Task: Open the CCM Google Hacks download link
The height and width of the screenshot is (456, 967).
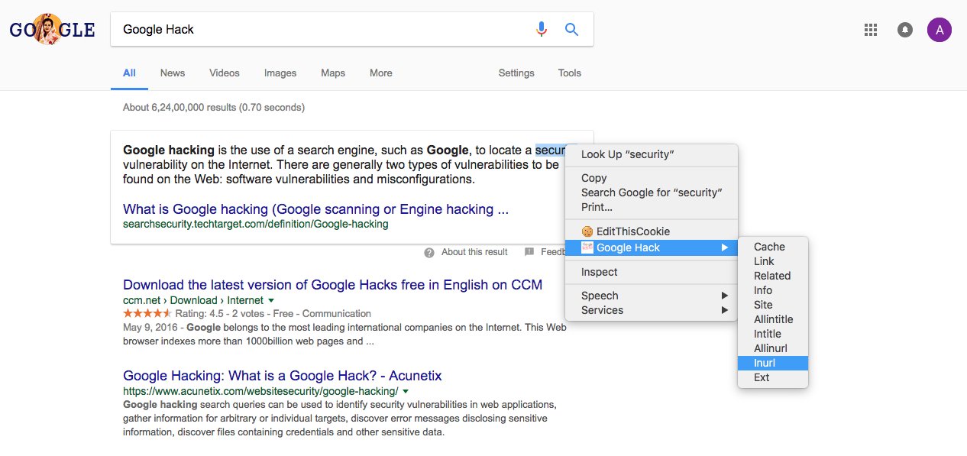Action: pos(332,285)
